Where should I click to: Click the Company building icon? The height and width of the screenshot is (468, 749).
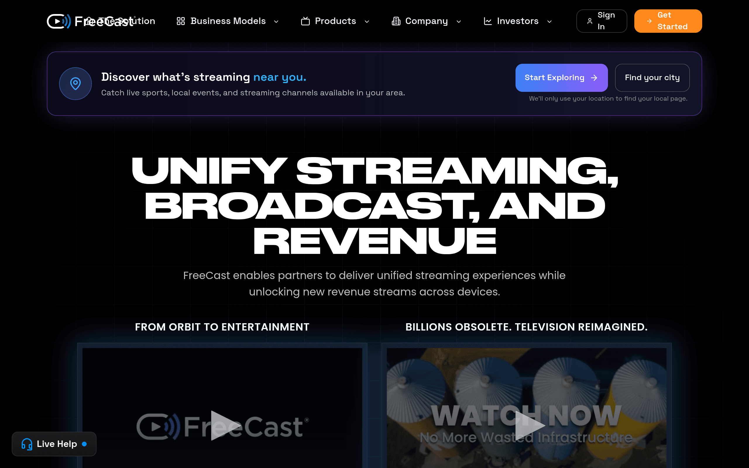click(x=396, y=21)
